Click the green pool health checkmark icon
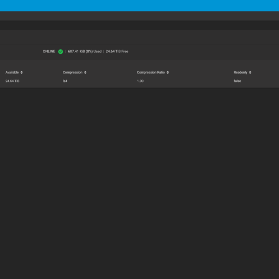The width and height of the screenshot is (279, 279). [61, 52]
